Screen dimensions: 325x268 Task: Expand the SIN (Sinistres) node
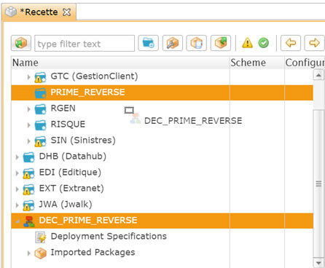(x=28, y=141)
